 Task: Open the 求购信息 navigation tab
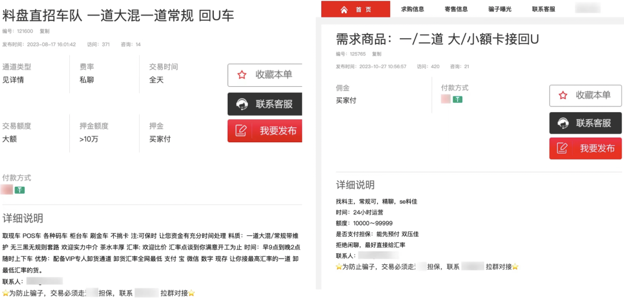413,9
